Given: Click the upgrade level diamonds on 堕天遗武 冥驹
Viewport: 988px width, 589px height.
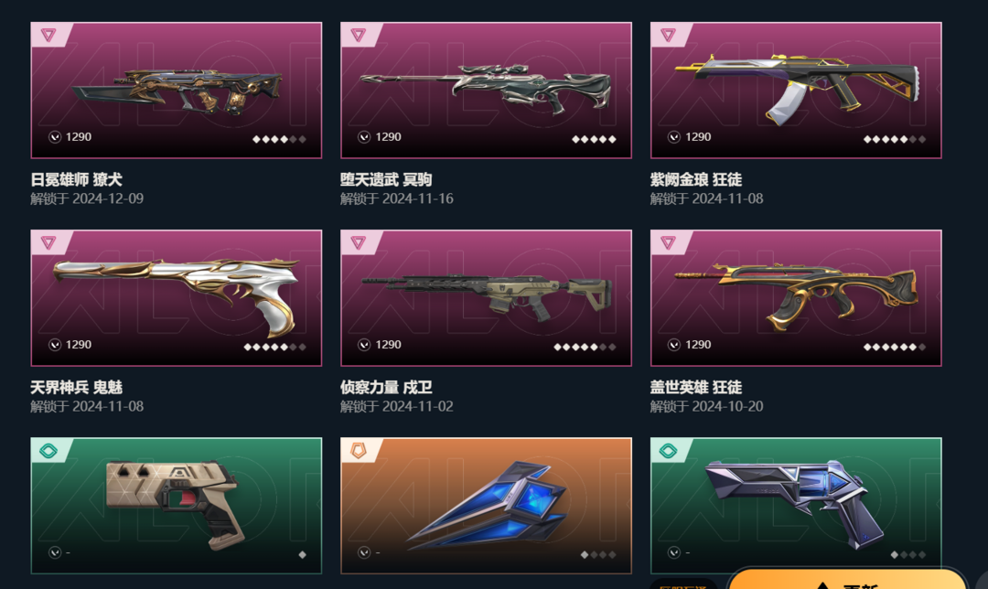Looking at the screenshot, I should pyautogui.click(x=594, y=139).
